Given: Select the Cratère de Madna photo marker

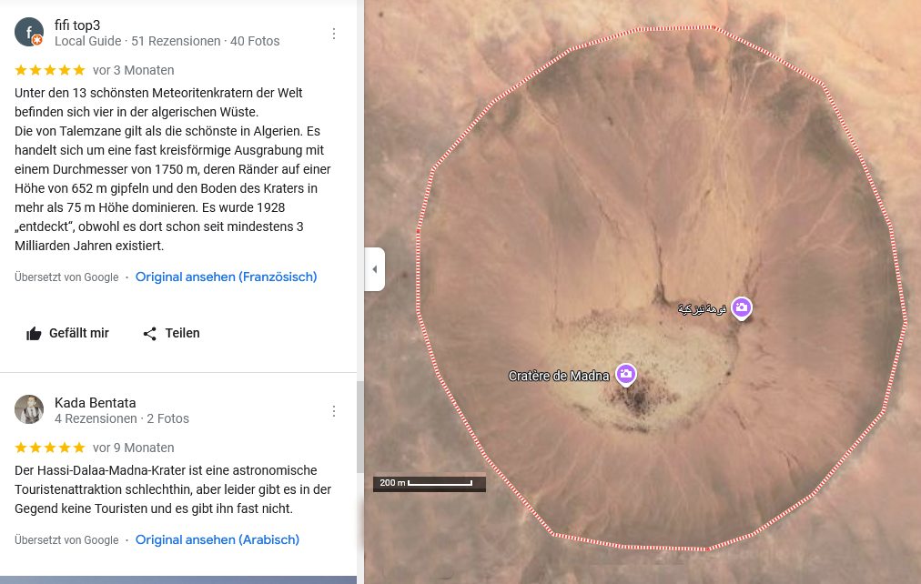Looking at the screenshot, I should [x=625, y=374].
